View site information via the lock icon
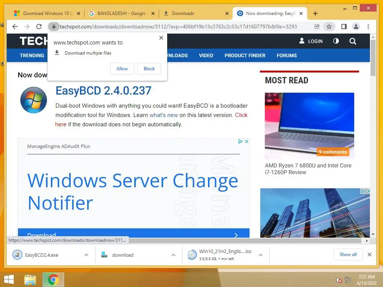Screen dimensions: 383x287 [54, 27]
